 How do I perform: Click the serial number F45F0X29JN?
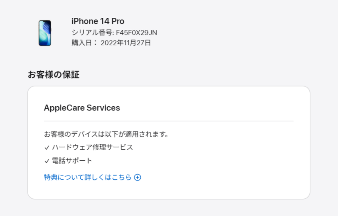click(136, 33)
